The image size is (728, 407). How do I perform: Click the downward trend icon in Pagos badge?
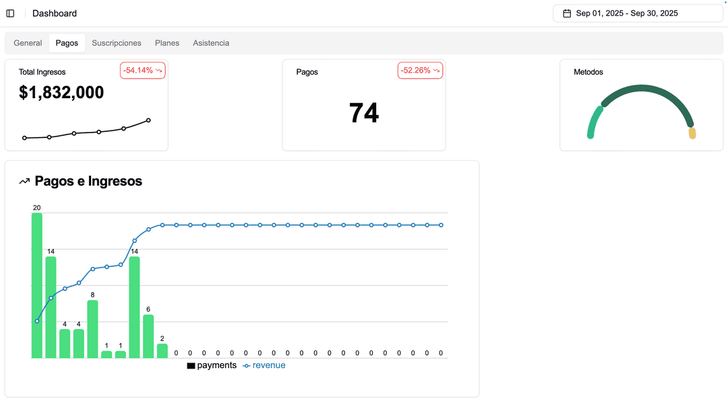[436, 69]
